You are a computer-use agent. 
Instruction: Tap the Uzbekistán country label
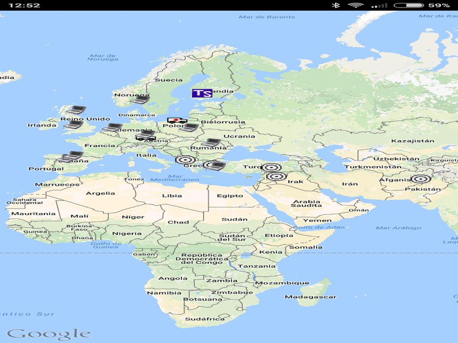396,159
